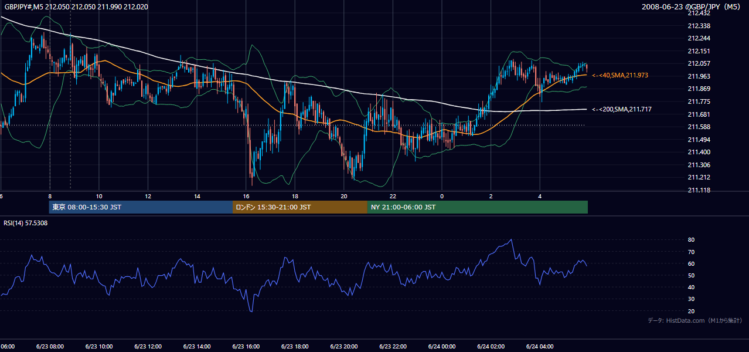This screenshot has height=352, width=749.
Task: Click the price axis value 211.494
Action: [698, 140]
